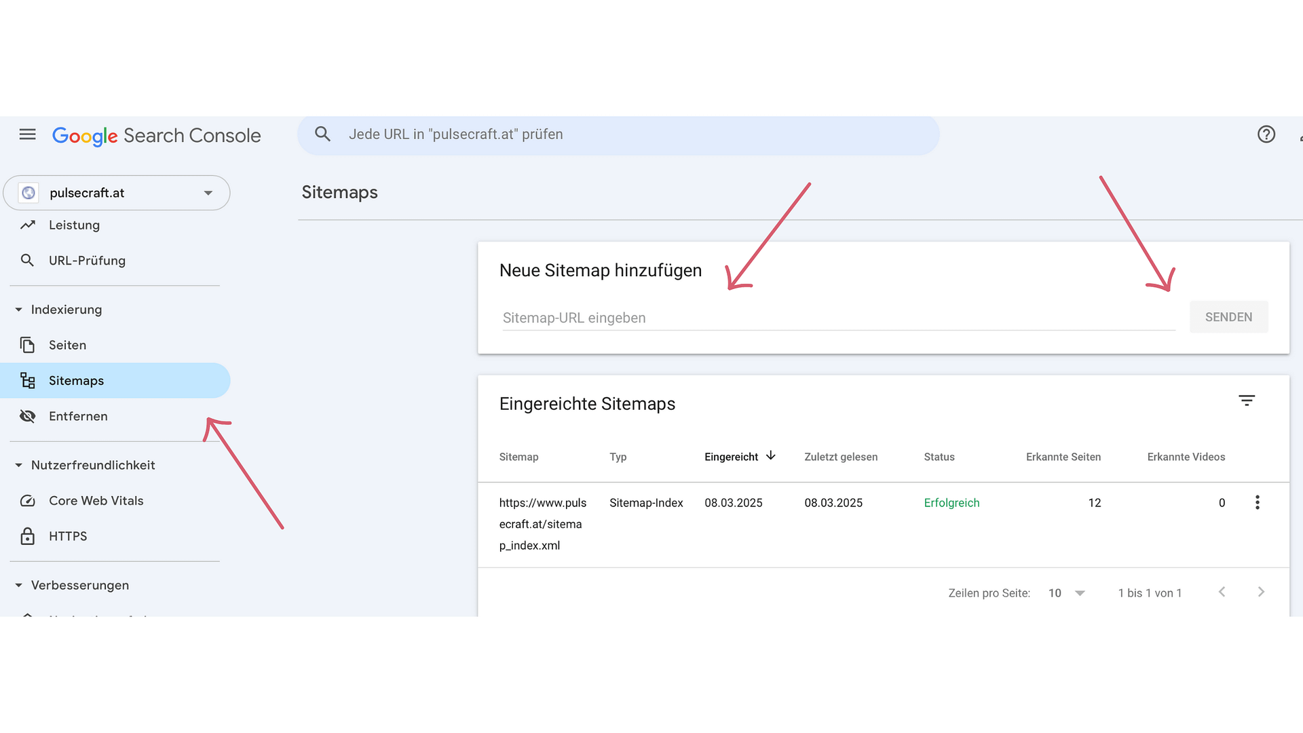1303x733 pixels.
Task: Click the 12 recognized pages value
Action: click(x=1094, y=503)
